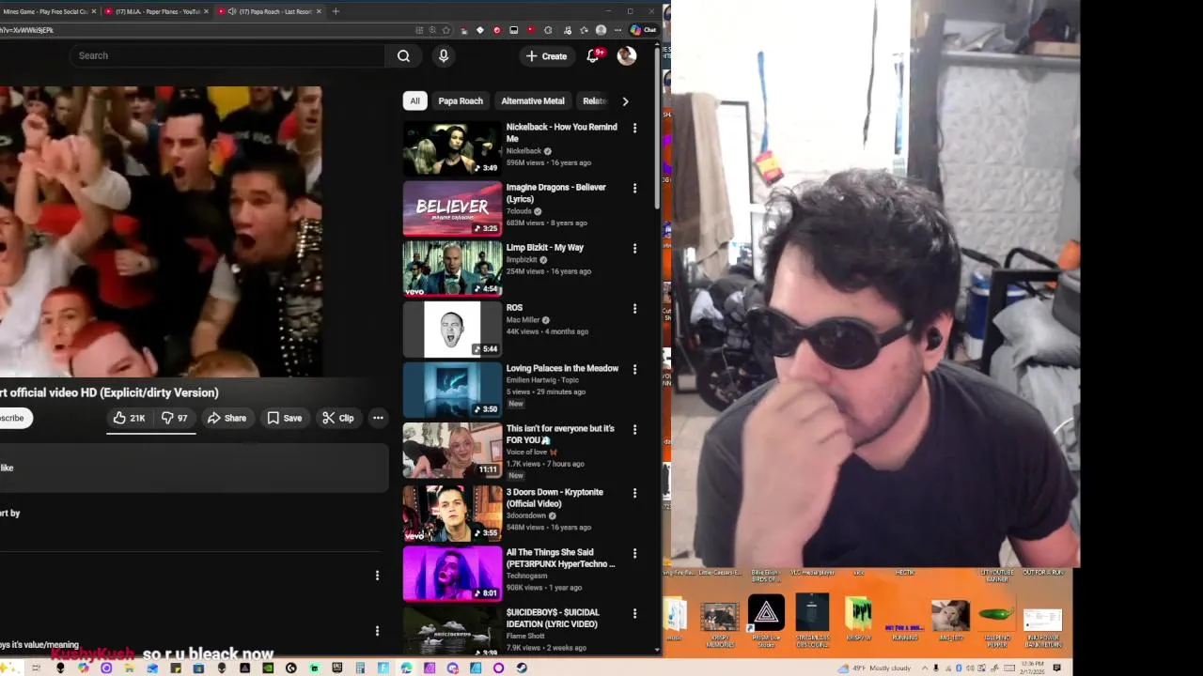Dislike the video showing 97
The image size is (1203, 676).
point(175,418)
